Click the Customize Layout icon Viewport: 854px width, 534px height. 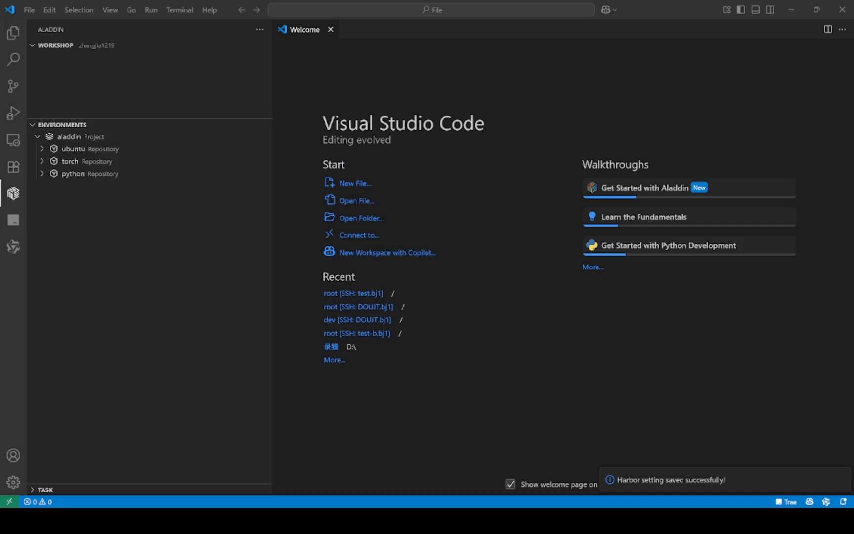726,10
